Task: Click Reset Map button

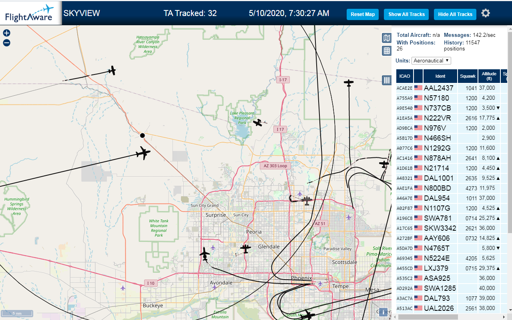Action: 363,14
